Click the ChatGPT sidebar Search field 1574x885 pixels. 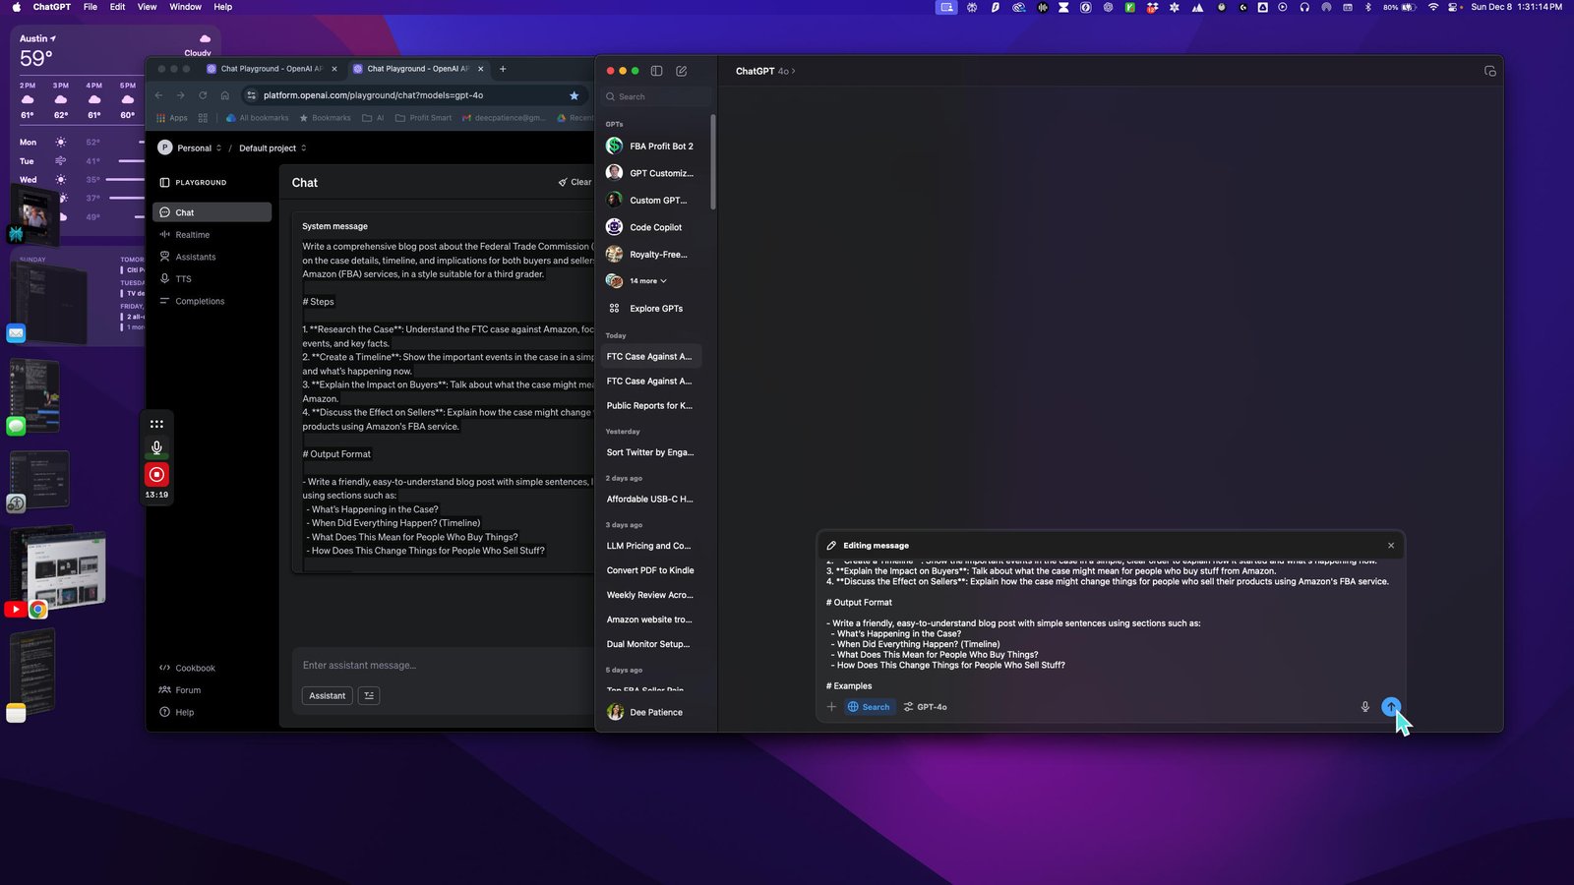(656, 96)
